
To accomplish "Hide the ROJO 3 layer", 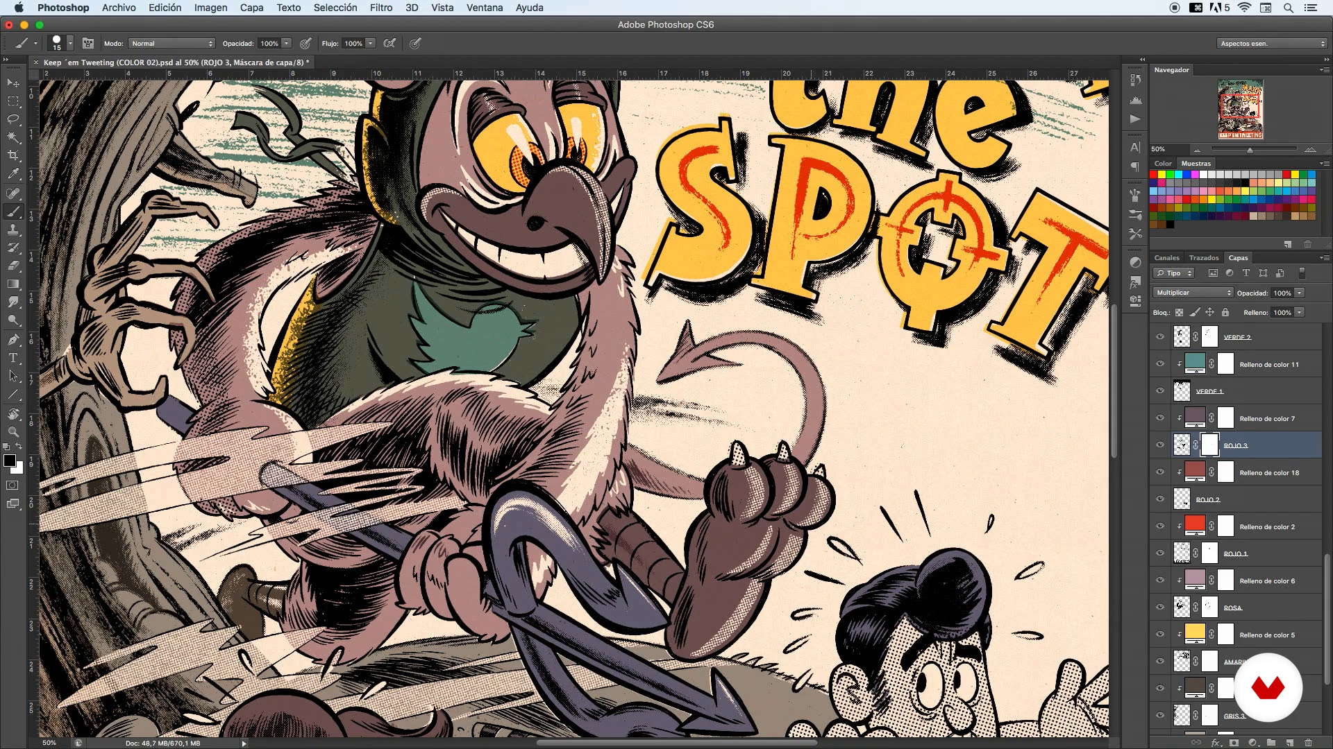I will [1159, 445].
